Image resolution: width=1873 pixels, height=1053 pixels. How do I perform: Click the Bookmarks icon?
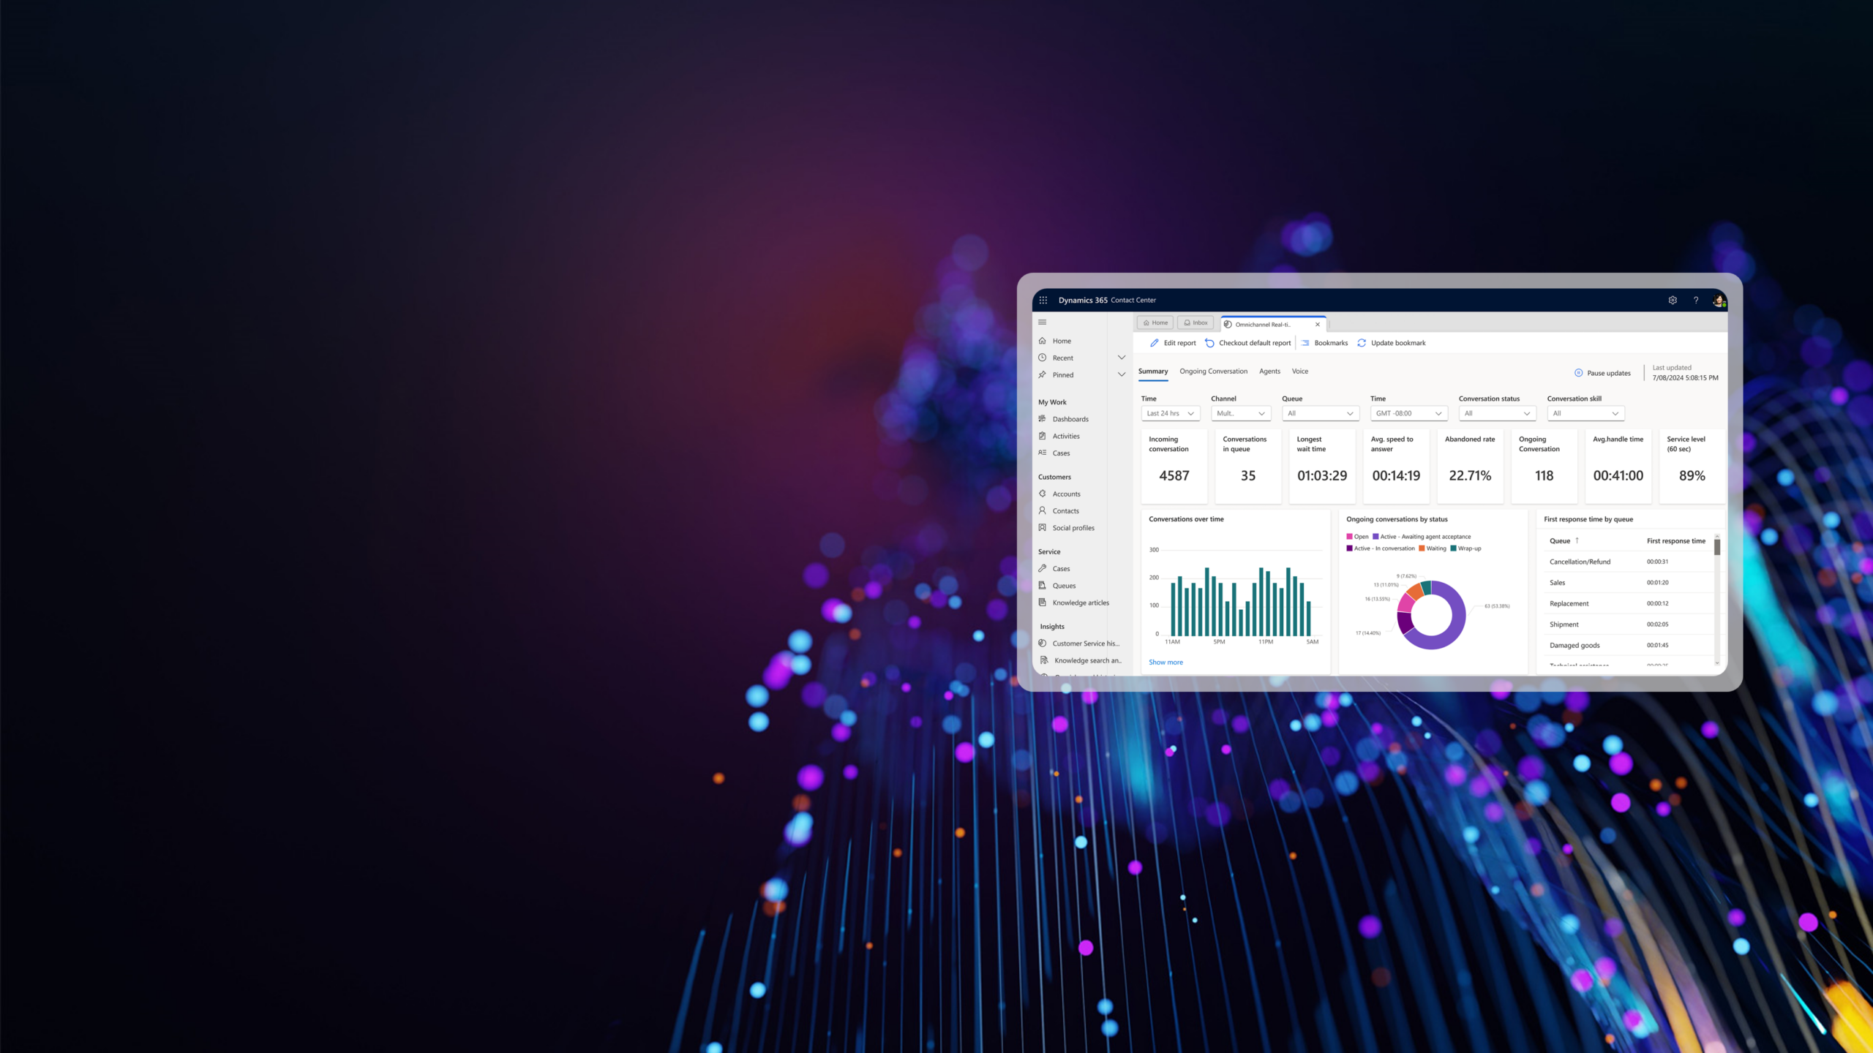[x=1307, y=343]
